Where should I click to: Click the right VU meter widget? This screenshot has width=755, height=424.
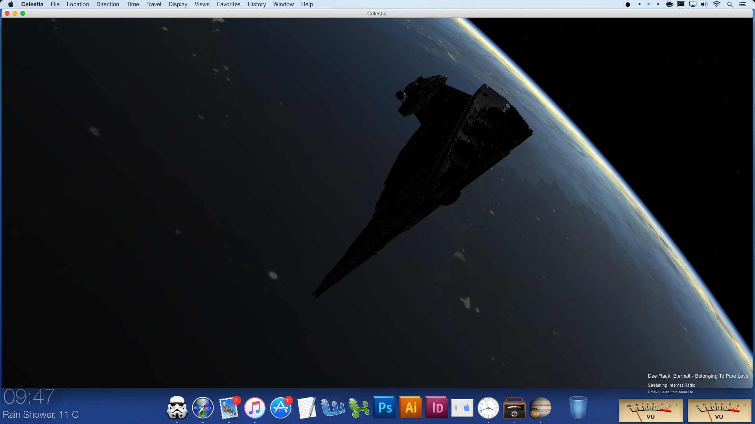[719, 410]
